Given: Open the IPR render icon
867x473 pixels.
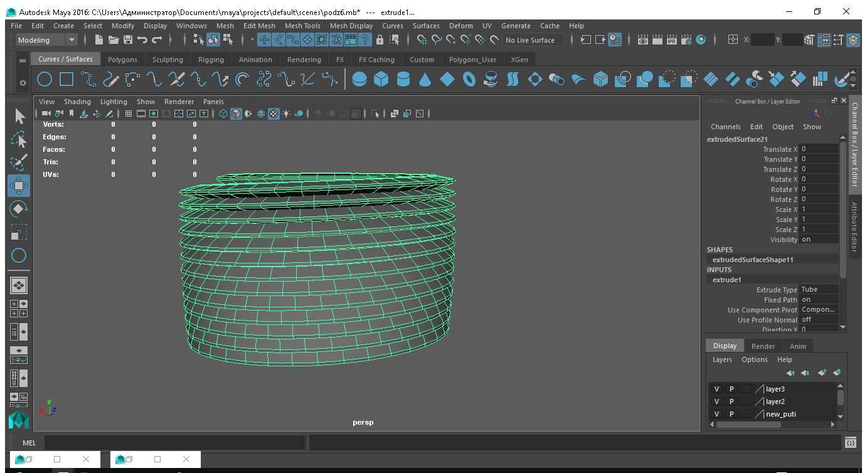Looking at the screenshot, I should coord(672,40).
